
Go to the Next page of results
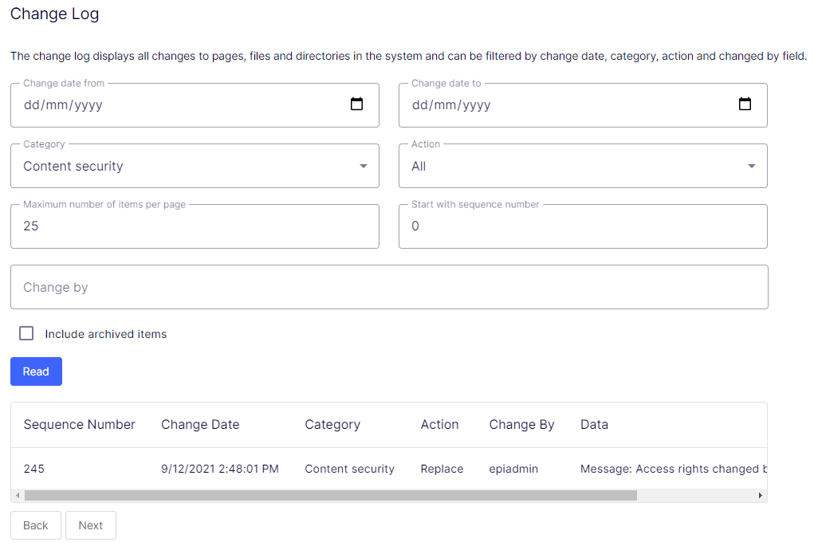tap(91, 525)
